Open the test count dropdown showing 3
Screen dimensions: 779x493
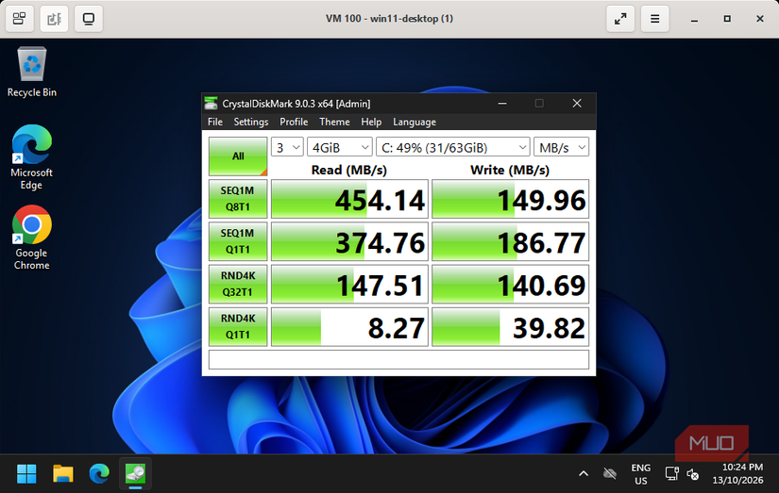(287, 147)
